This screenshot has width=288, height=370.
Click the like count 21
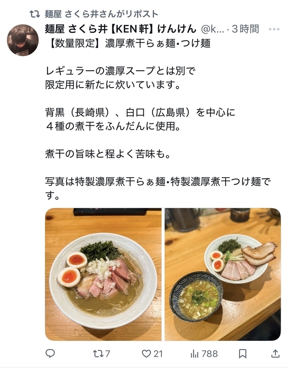pyautogui.click(x=158, y=354)
